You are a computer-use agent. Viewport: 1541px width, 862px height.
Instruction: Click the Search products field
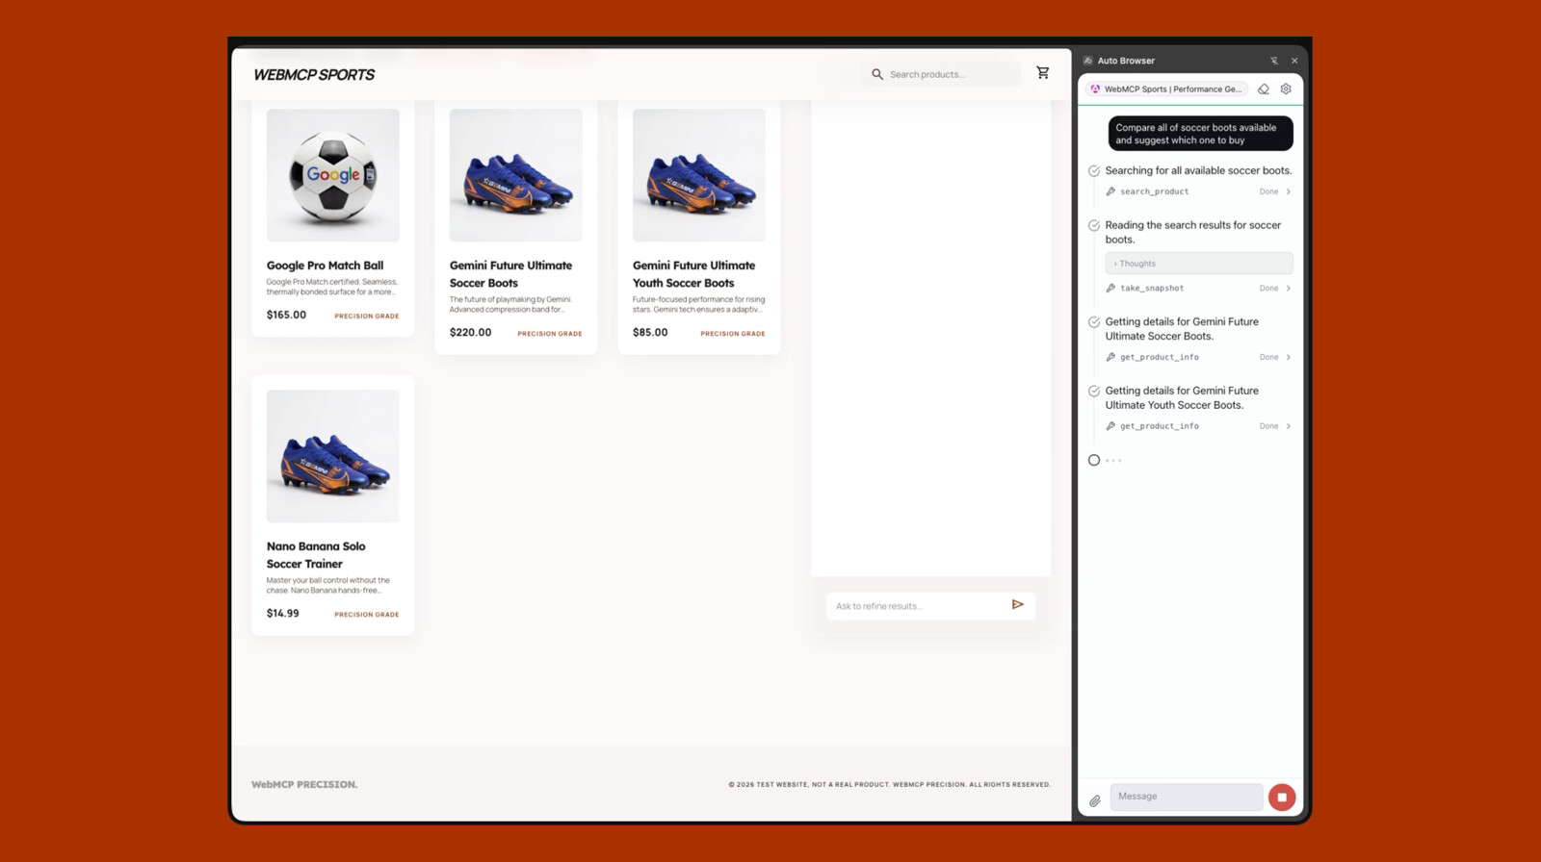(x=940, y=74)
